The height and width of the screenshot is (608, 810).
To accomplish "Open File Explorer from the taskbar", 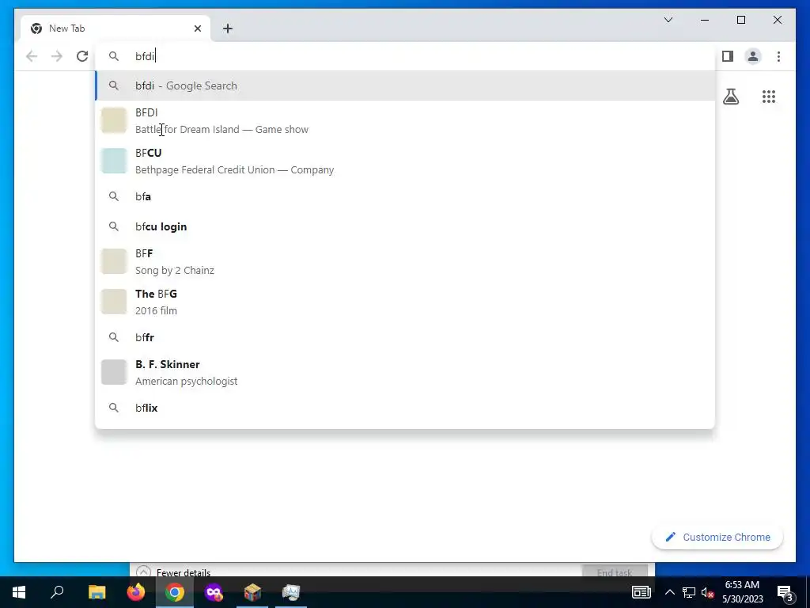I will pos(97,592).
